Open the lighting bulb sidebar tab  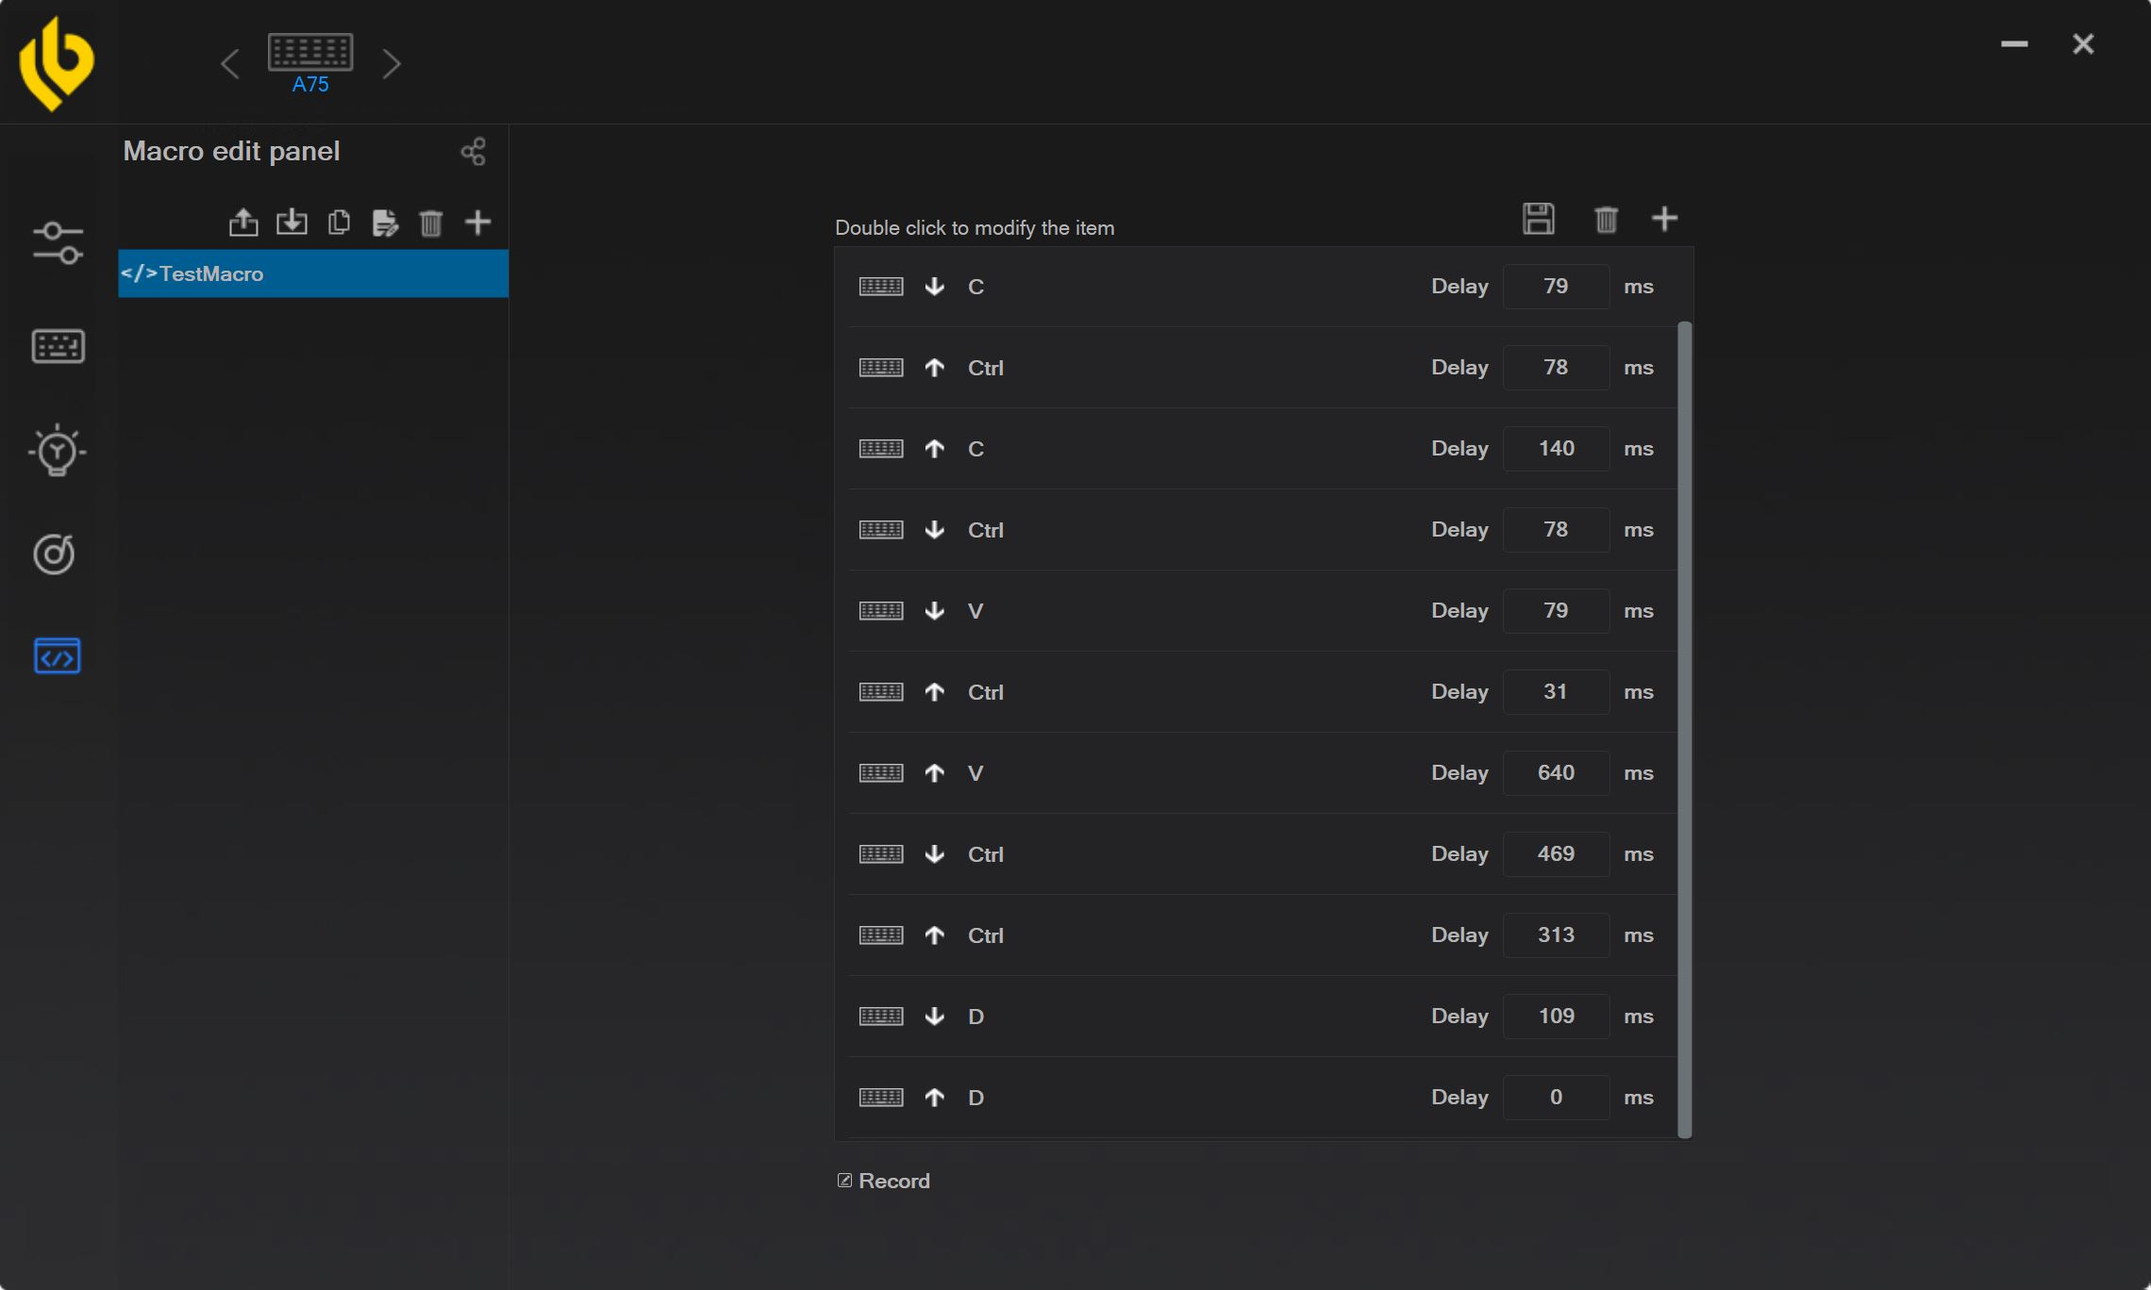pos(58,450)
